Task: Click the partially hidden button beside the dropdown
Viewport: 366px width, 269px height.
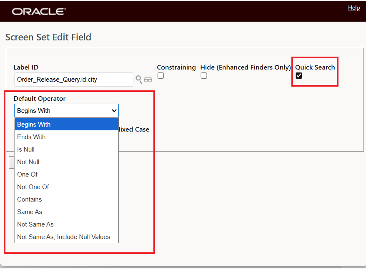Action: pyautogui.click(x=12, y=162)
